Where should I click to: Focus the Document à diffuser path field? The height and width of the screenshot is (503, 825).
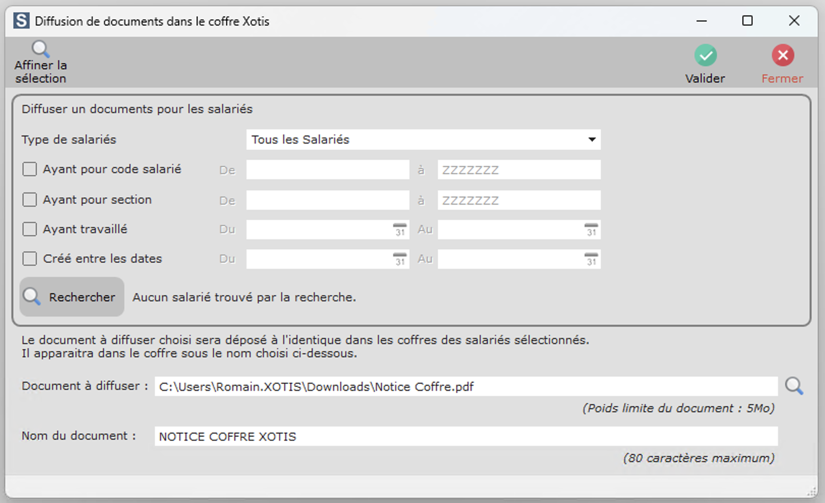(465, 386)
